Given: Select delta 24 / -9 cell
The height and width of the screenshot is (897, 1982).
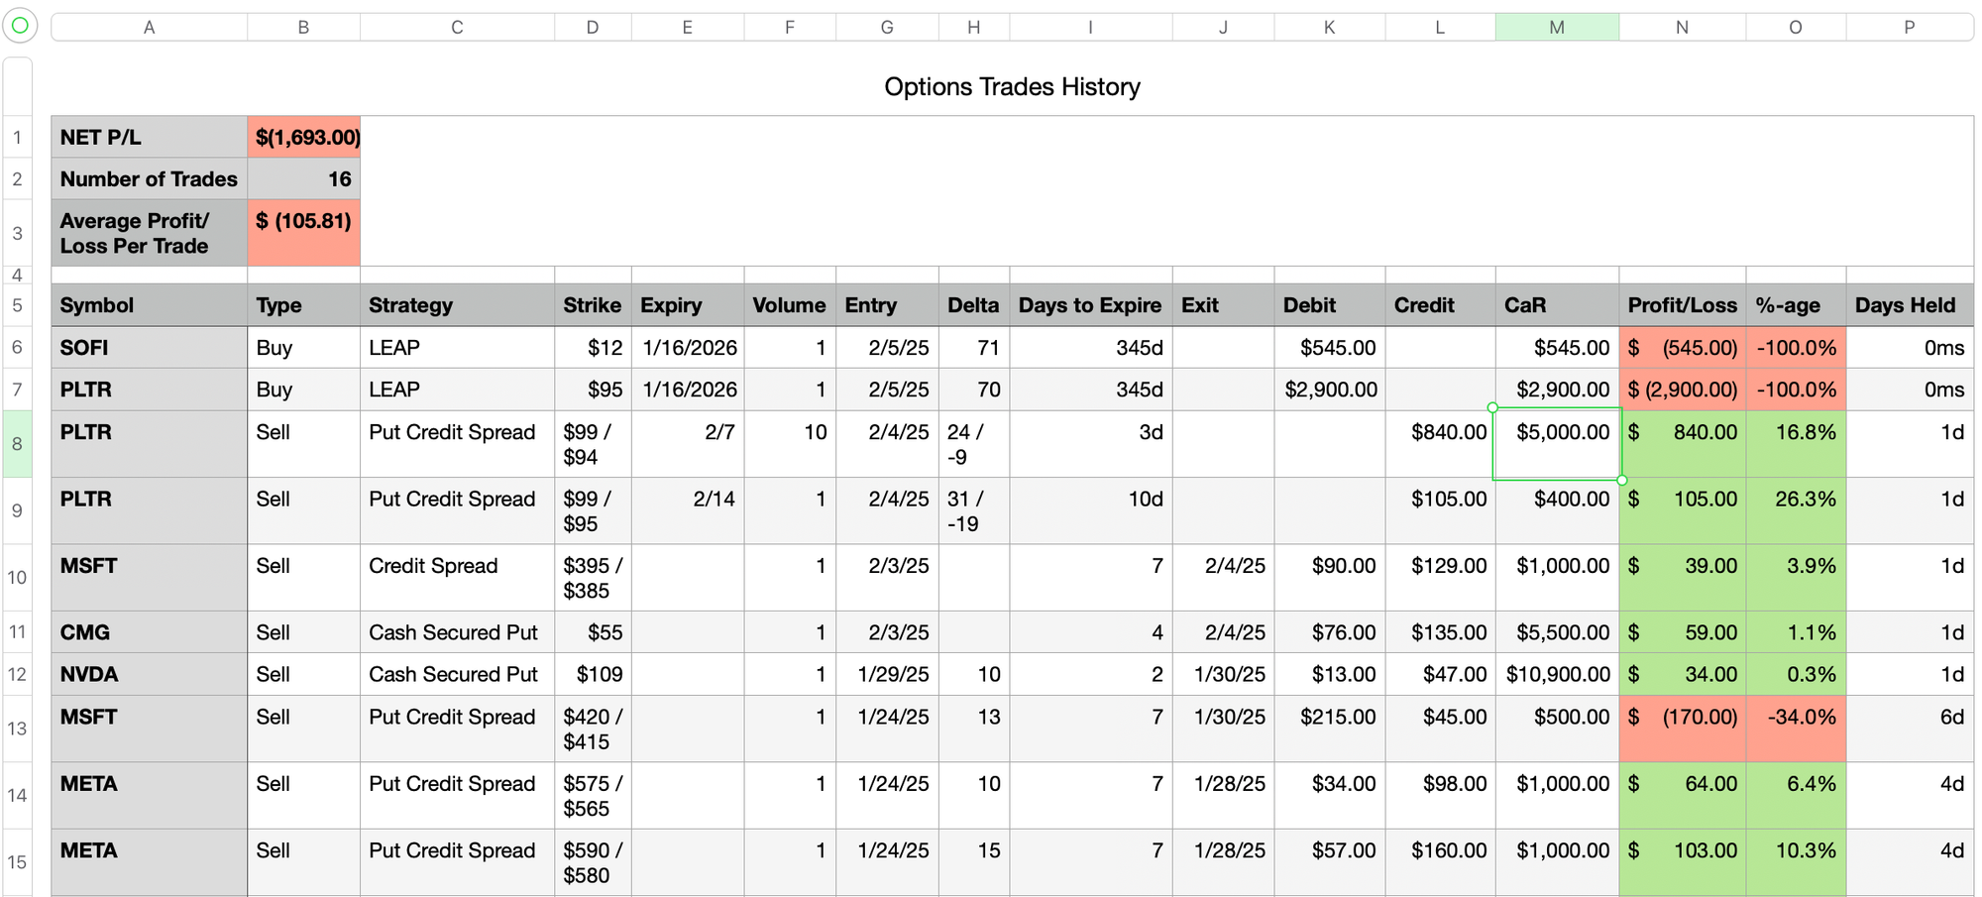Looking at the screenshot, I should point(973,444).
